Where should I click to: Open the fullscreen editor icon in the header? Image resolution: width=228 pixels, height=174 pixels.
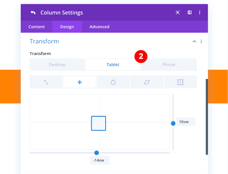178,12
